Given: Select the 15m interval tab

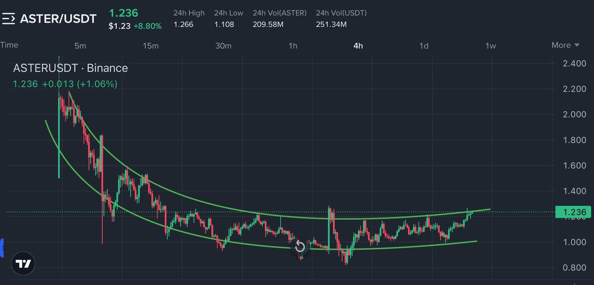Looking at the screenshot, I should tap(151, 46).
